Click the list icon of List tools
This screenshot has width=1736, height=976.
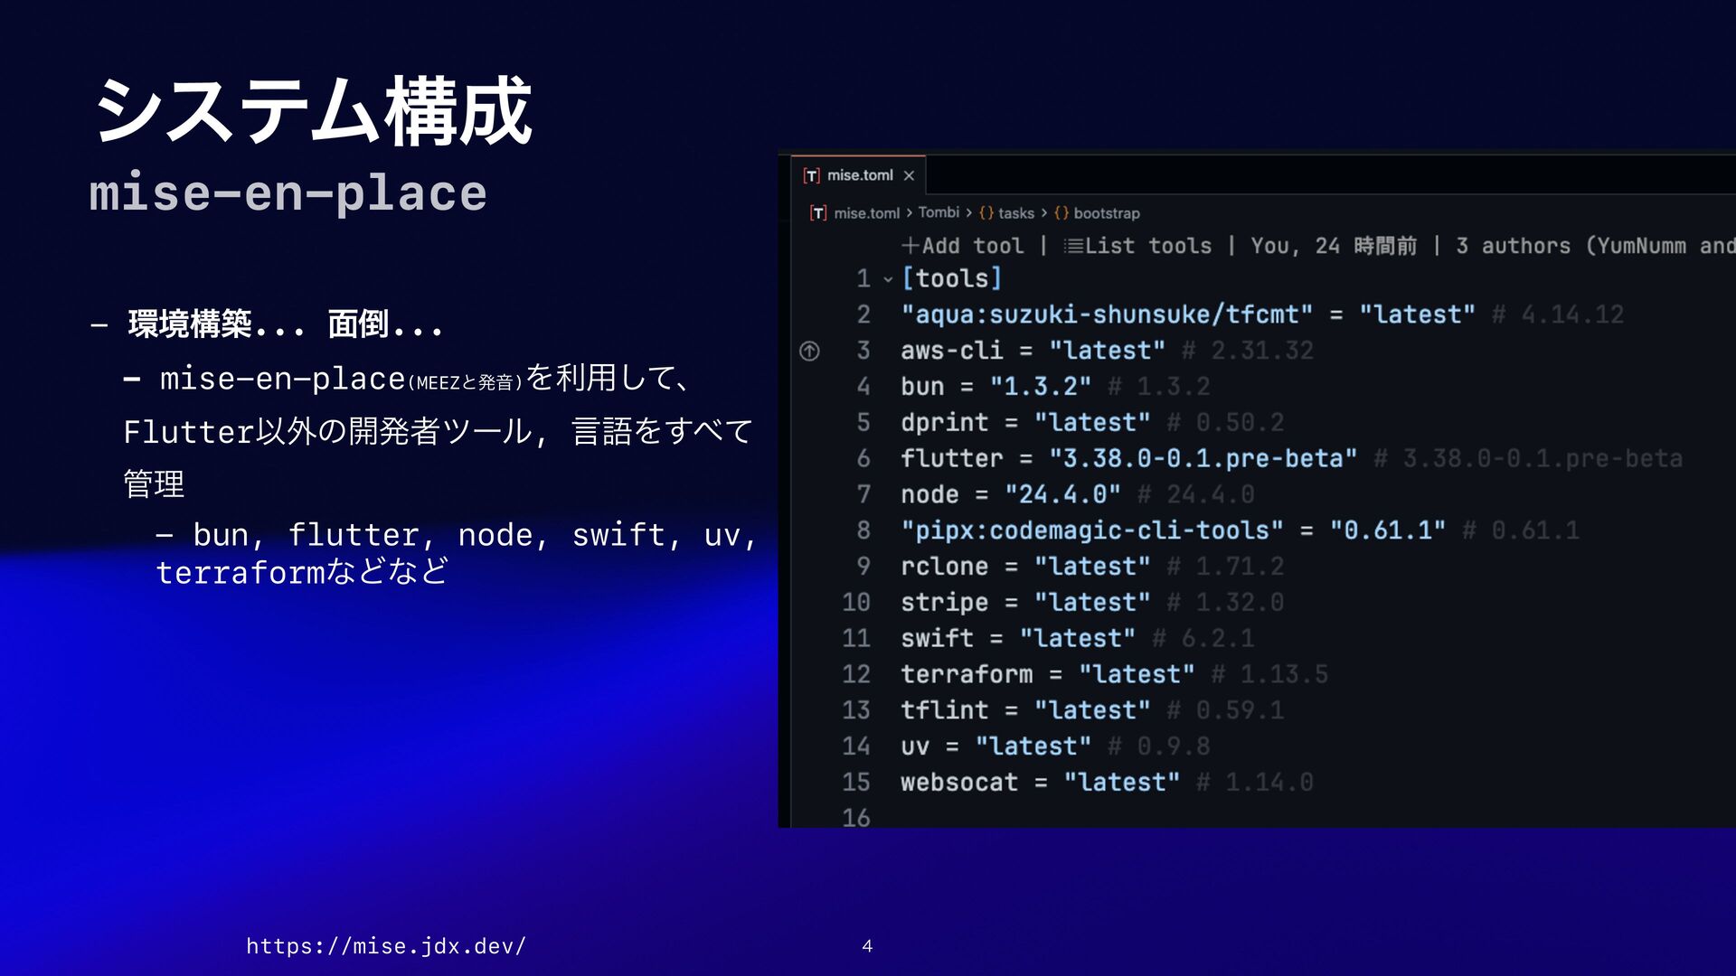[x=1073, y=246]
